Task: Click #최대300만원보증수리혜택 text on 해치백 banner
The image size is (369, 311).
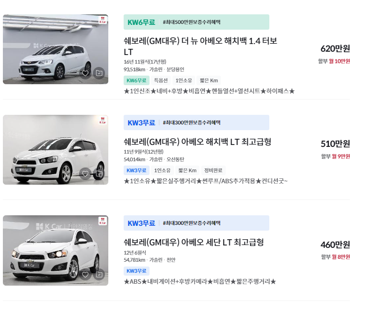Action: pos(192,122)
